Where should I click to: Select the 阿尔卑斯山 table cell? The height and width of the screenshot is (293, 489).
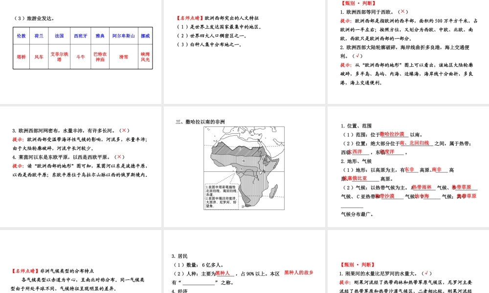124,36
